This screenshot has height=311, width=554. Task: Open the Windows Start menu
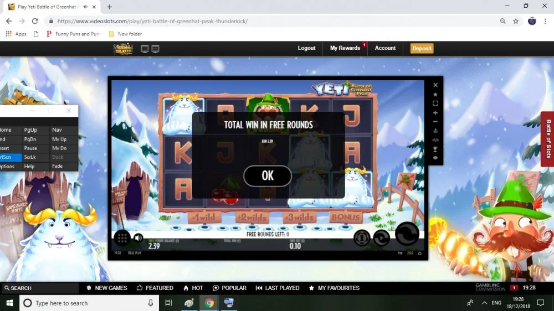pyautogui.click(x=9, y=303)
